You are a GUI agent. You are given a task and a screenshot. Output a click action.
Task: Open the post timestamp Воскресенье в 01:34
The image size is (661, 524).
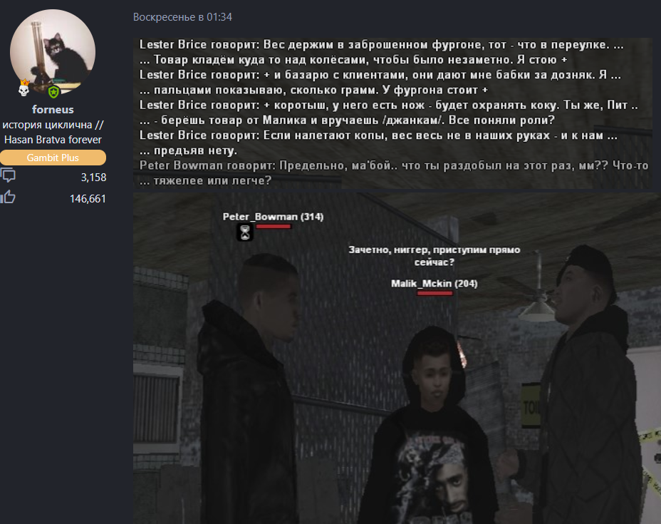pos(182,17)
